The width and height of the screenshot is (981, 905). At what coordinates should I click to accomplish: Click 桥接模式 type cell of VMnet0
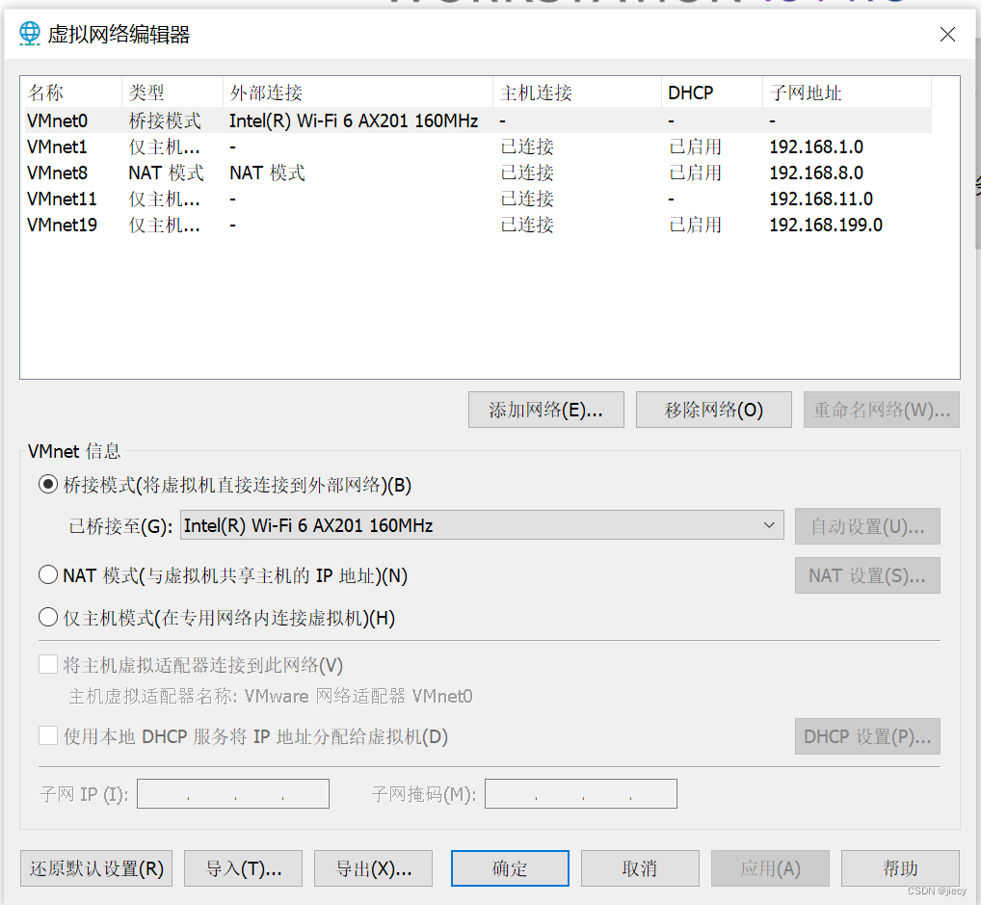(x=165, y=120)
